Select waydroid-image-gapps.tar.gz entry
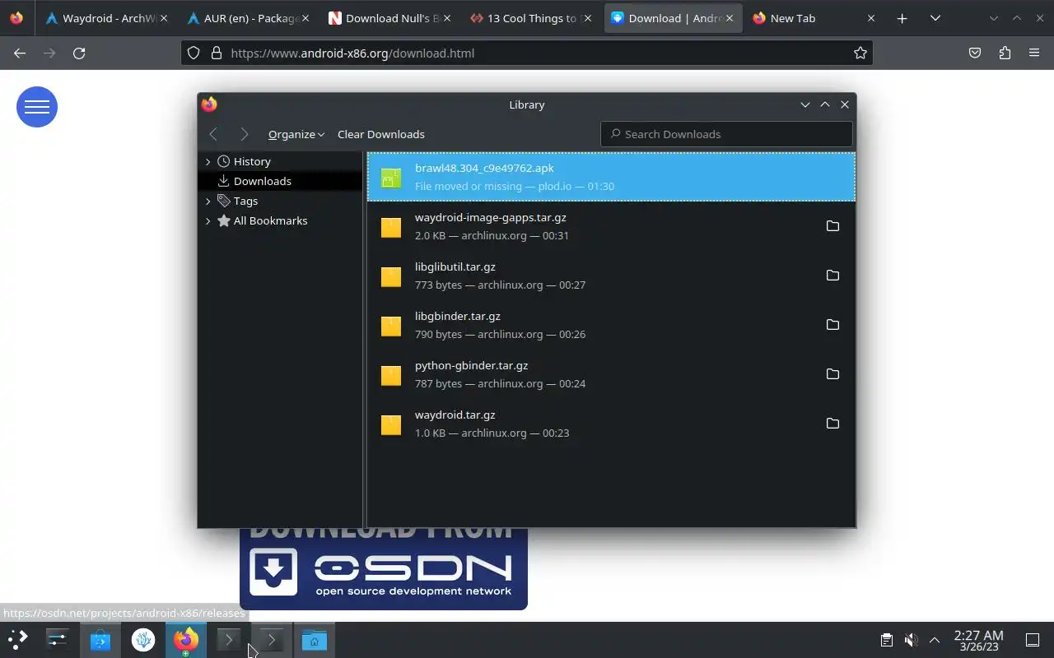Image resolution: width=1054 pixels, height=658 pixels. click(x=611, y=226)
